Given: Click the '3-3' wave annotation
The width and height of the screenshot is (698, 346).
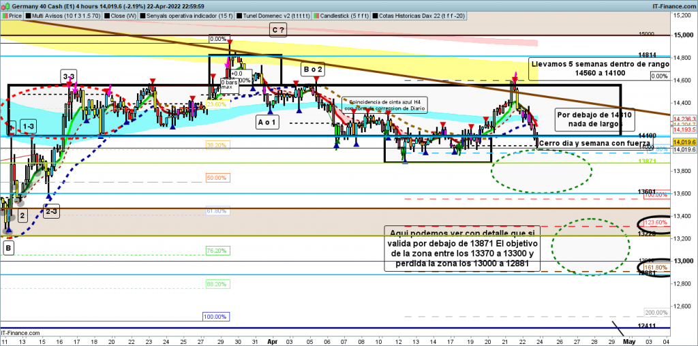Looking at the screenshot, I should click(69, 76).
